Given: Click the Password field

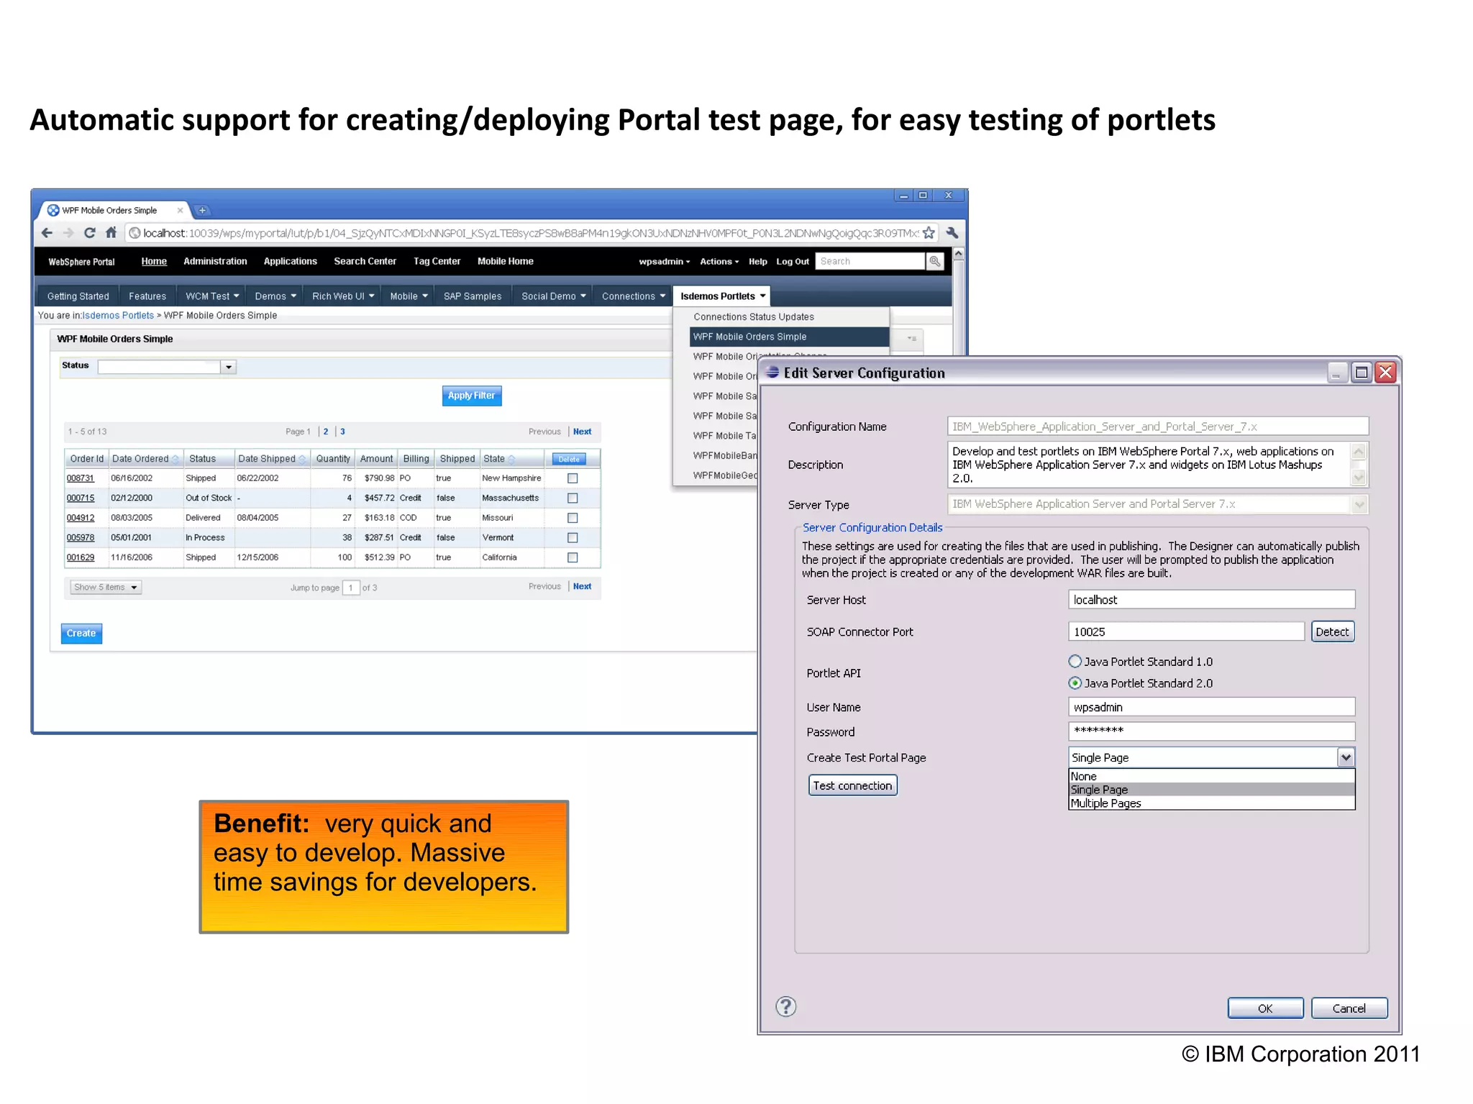Looking at the screenshot, I should (x=1211, y=731).
